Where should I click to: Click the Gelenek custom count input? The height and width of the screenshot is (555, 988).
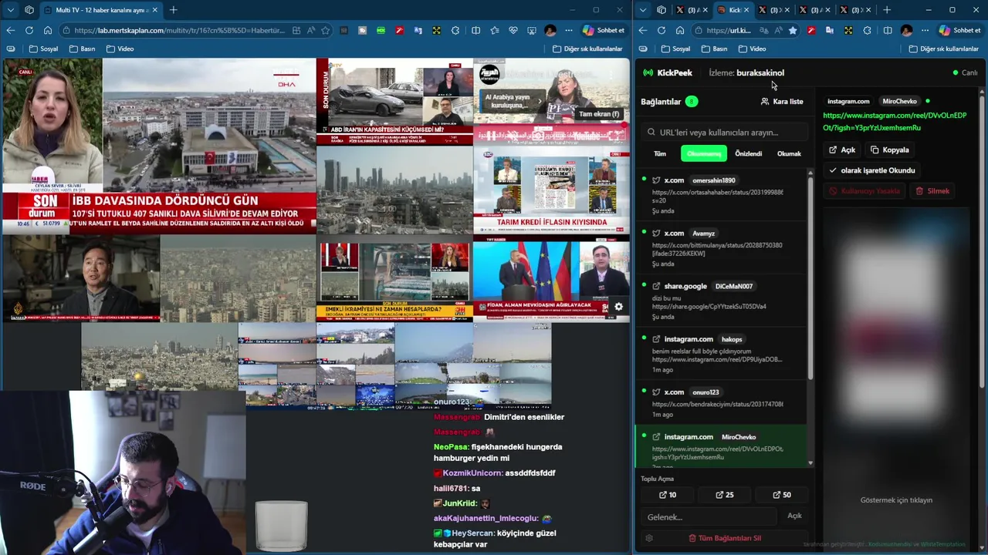pos(709,516)
